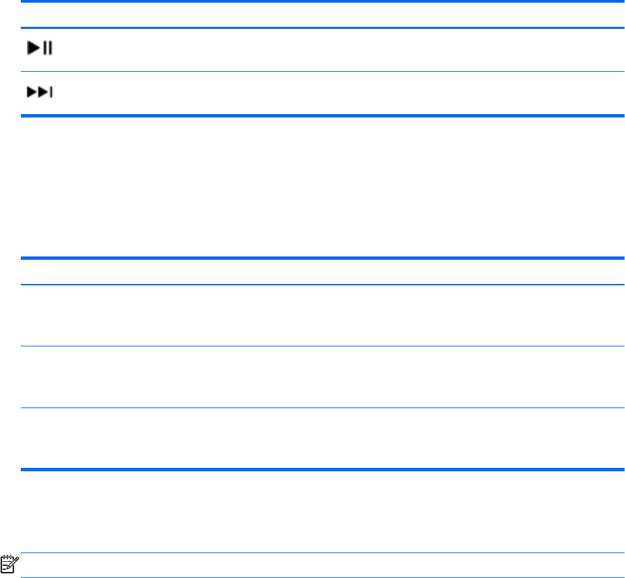The height and width of the screenshot is (578, 625).
Task: Click the thin blue line above the note icon
Action: (322, 553)
